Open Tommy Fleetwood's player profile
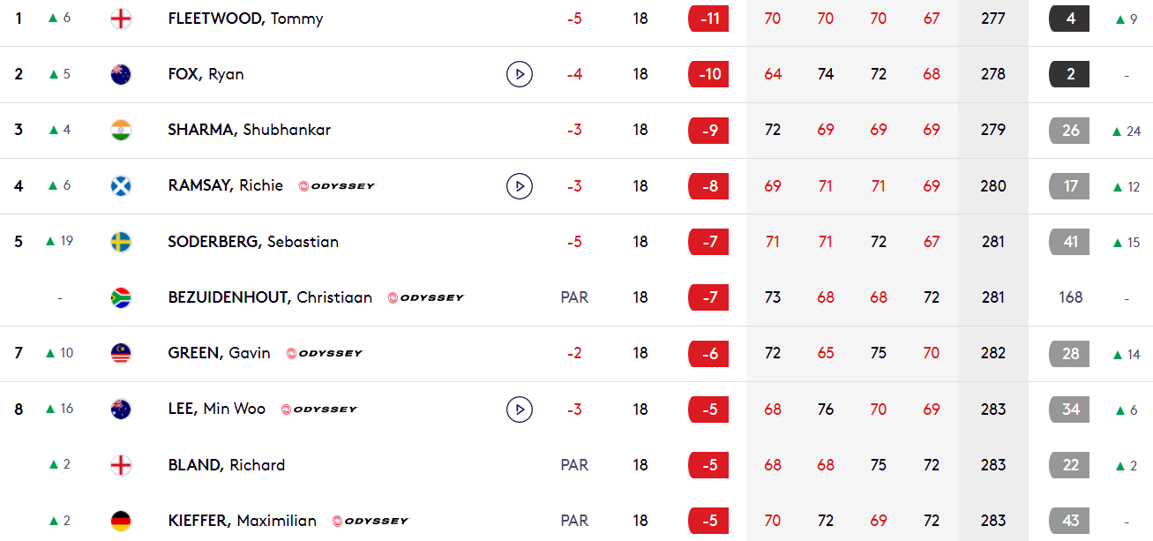Screen dimensions: 1153x541 pyautogui.click(x=245, y=19)
